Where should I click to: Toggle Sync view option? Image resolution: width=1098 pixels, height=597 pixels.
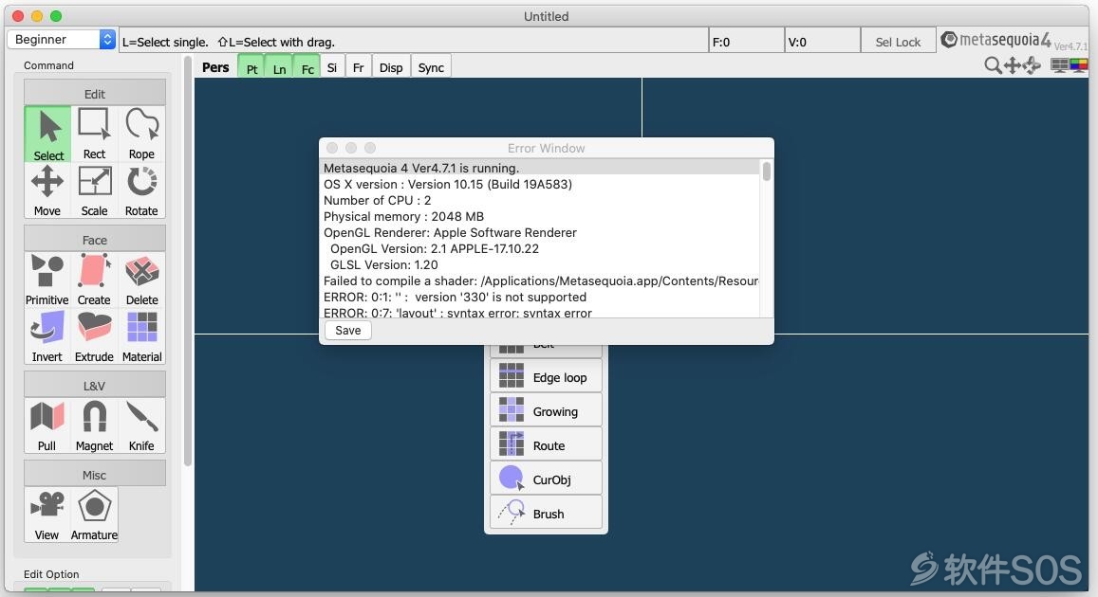tap(431, 67)
